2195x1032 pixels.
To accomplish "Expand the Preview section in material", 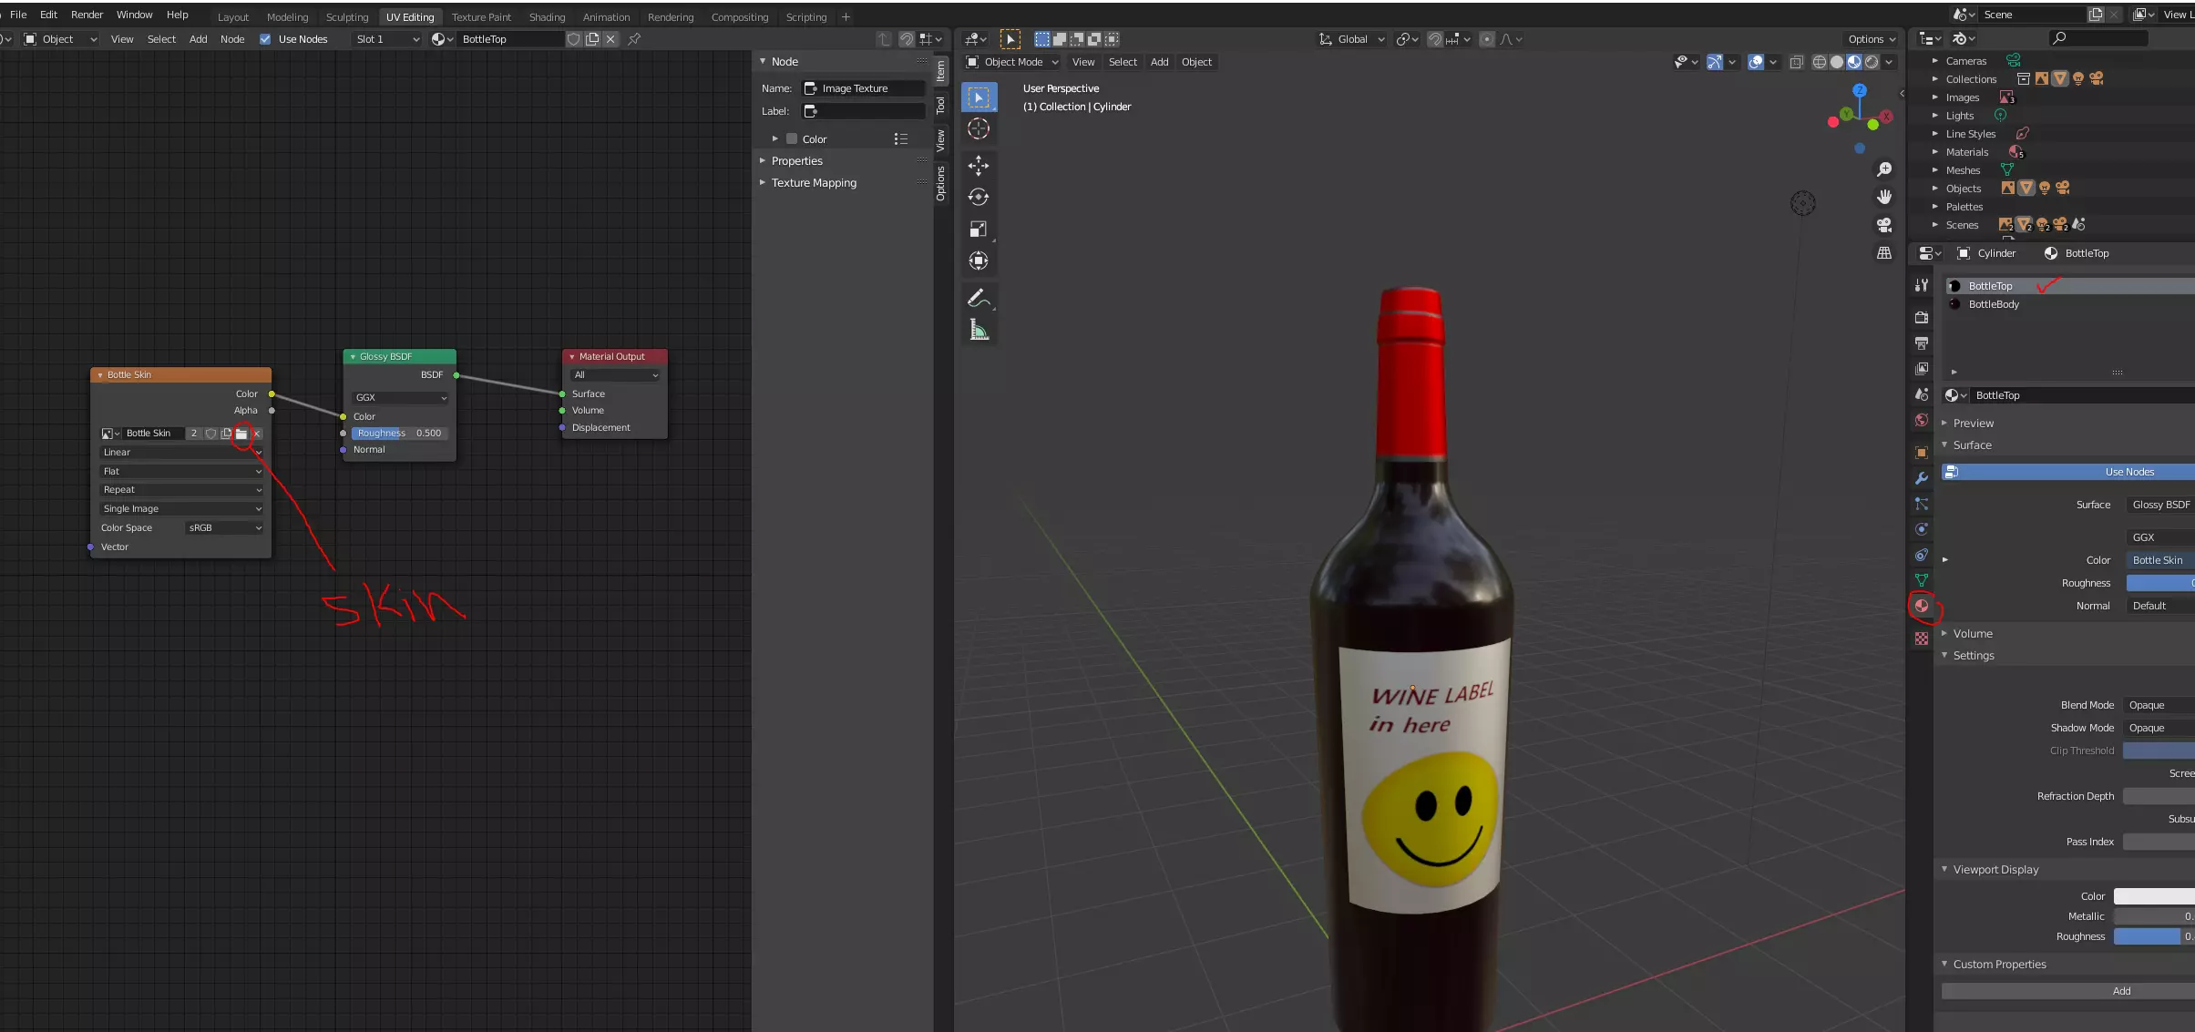I will (x=1973, y=424).
